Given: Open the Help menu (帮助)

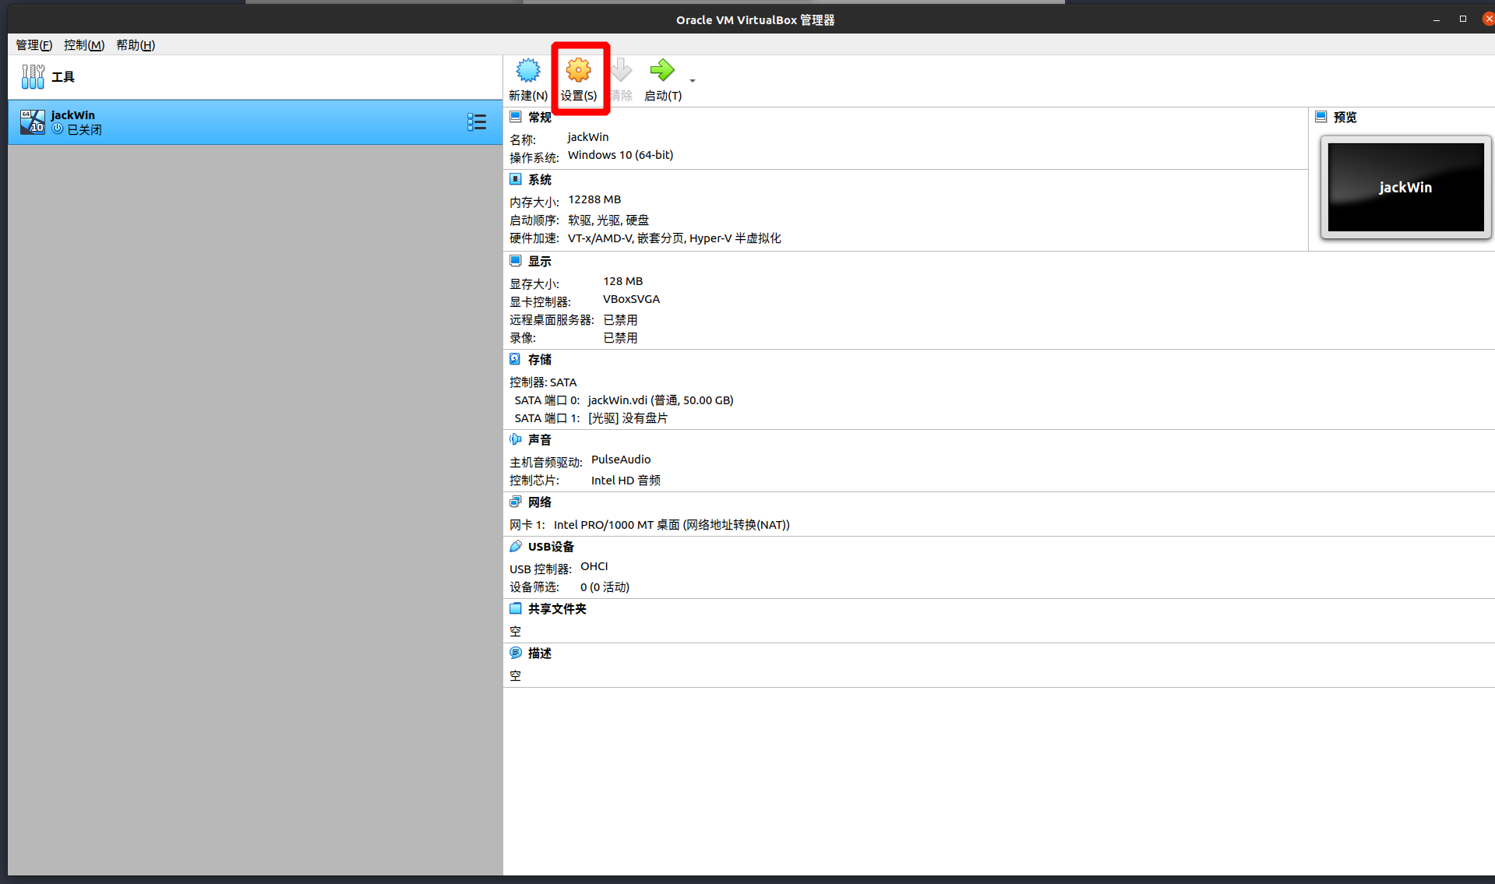Looking at the screenshot, I should point(136,45).
